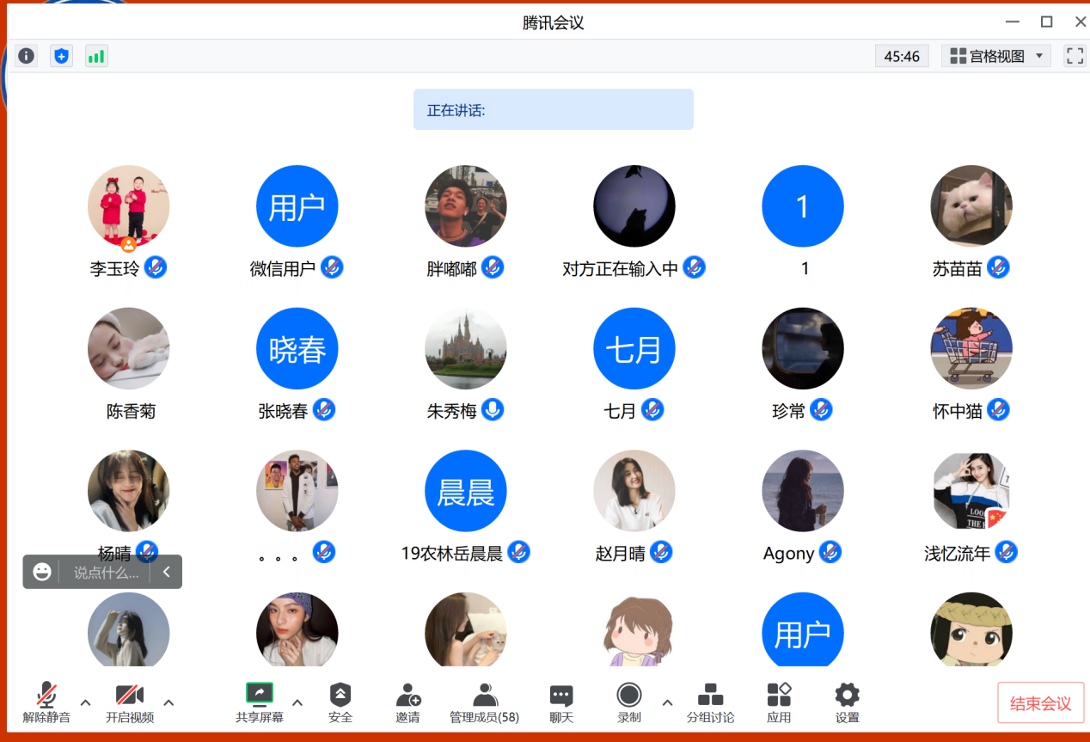Image resolution: width=1090 pixels, height=742 pixels.
Task: Open the Apps (应用) icon
Action: [x=779, y=702]
